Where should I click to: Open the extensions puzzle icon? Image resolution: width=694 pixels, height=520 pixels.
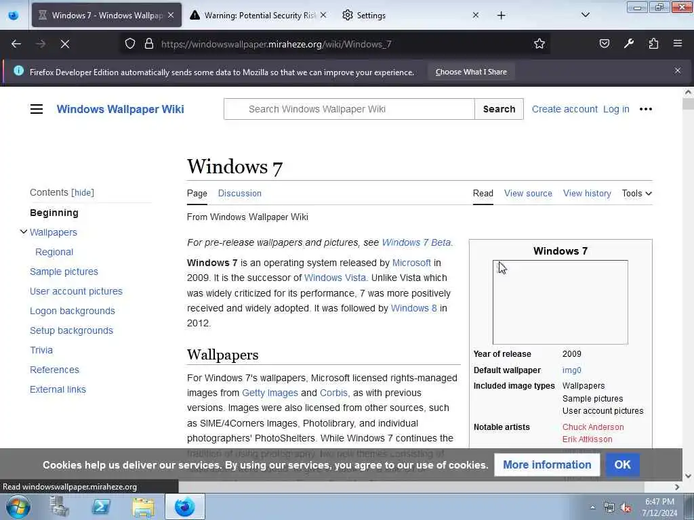click(653, 43)
